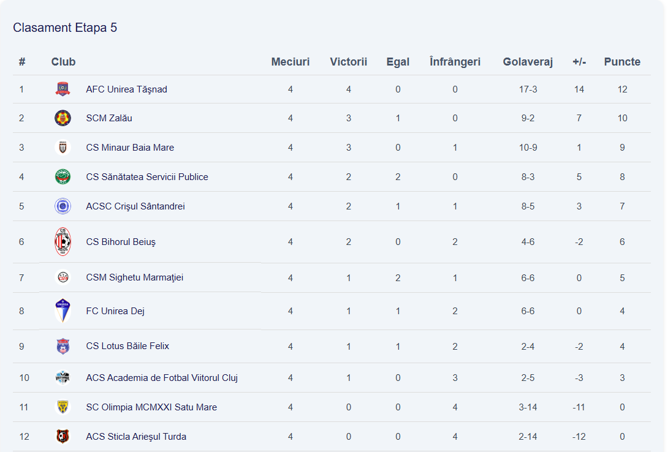Screen dimensions: 668x452
Task: Click the FC Unirea Dej club crest
Action: pyautogui.click(x=63, y=311)
